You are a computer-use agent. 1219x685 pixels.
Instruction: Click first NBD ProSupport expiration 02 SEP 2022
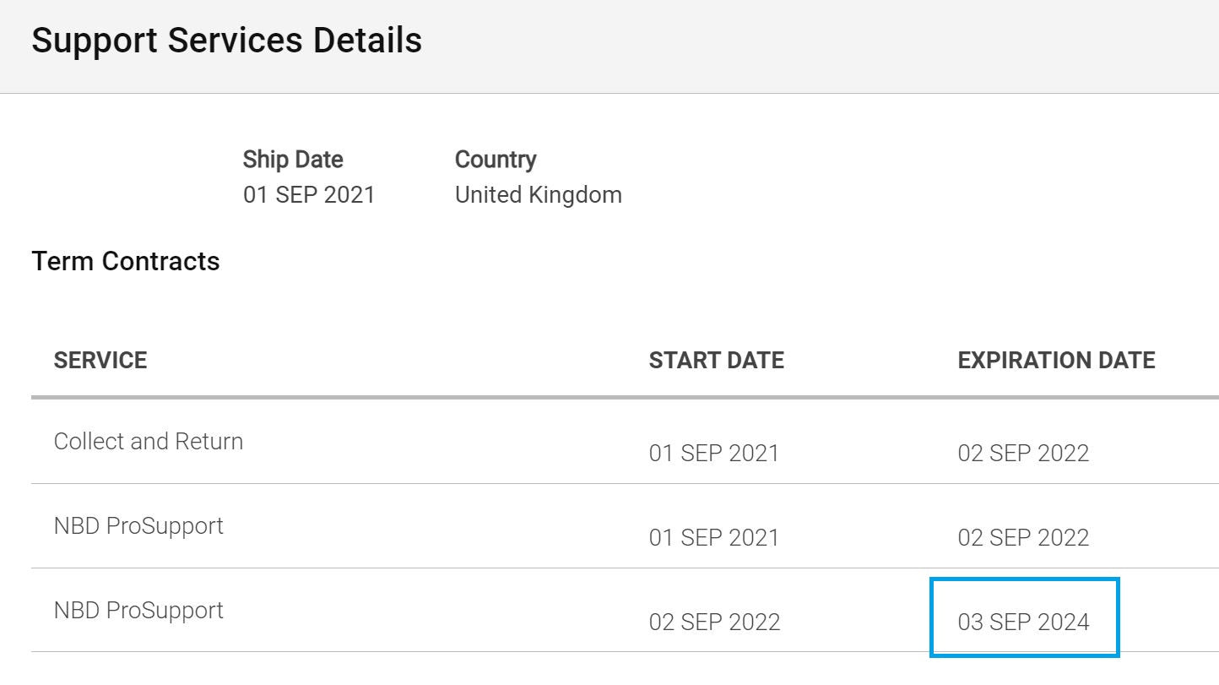coord(1023,537)
